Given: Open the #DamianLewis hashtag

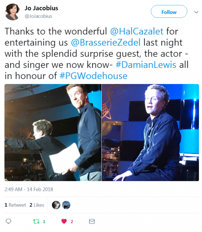Looking at the screenshot, I should pyautogui.click(x=146, y=65).
